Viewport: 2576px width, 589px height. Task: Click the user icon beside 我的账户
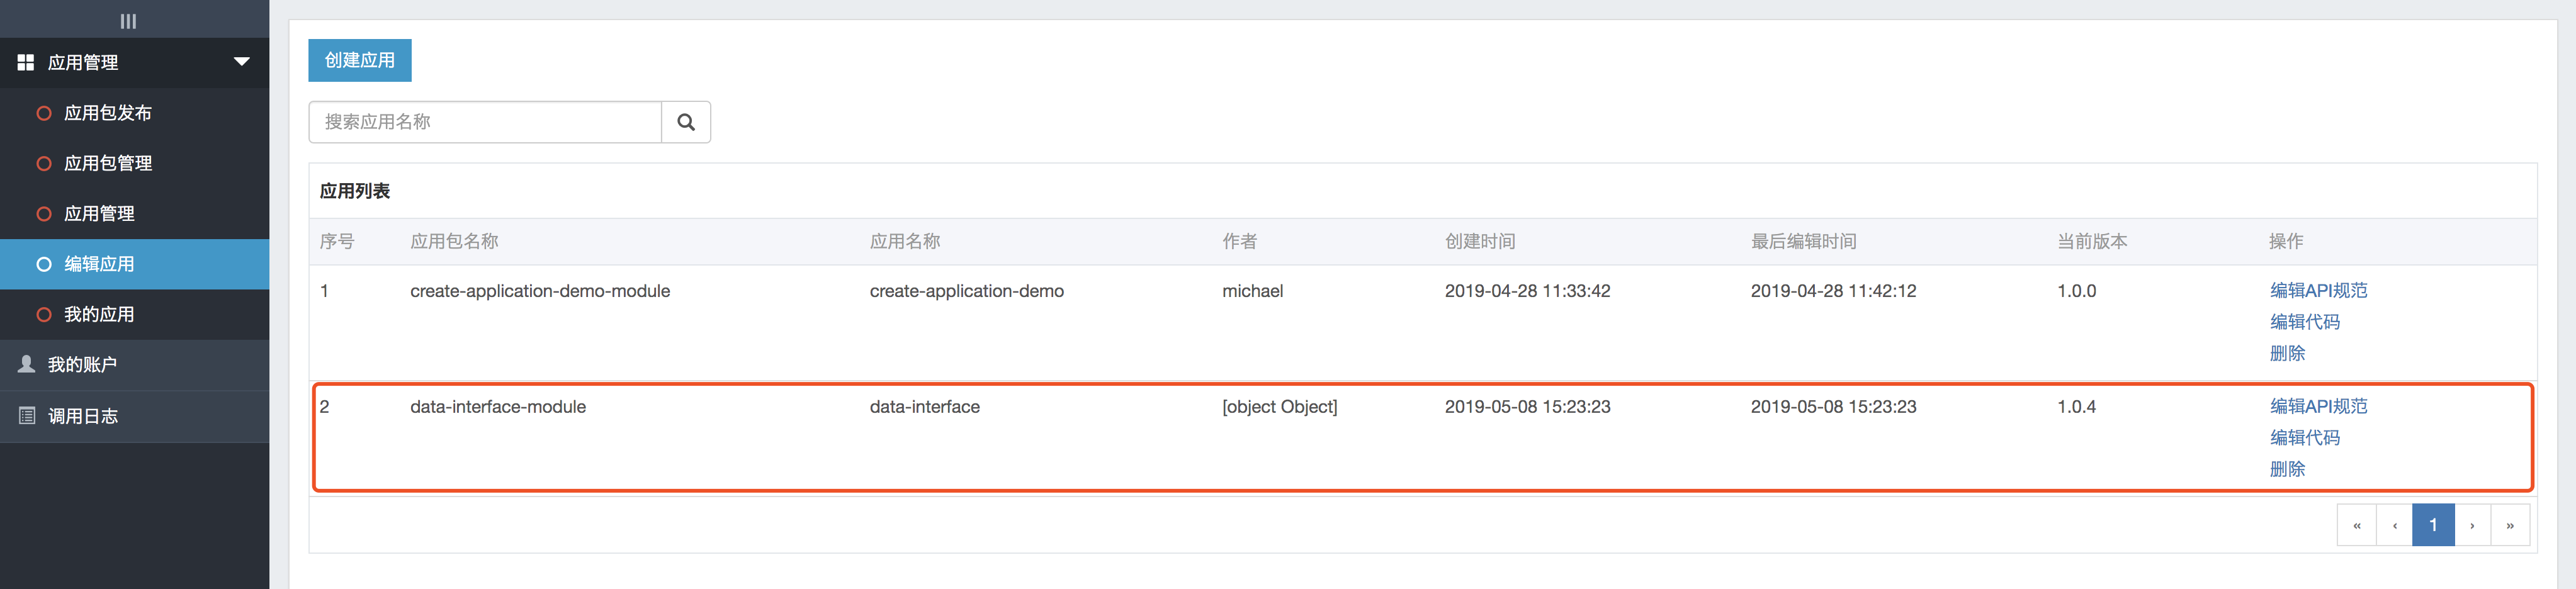pyautogui.click(x=27, y=364)
